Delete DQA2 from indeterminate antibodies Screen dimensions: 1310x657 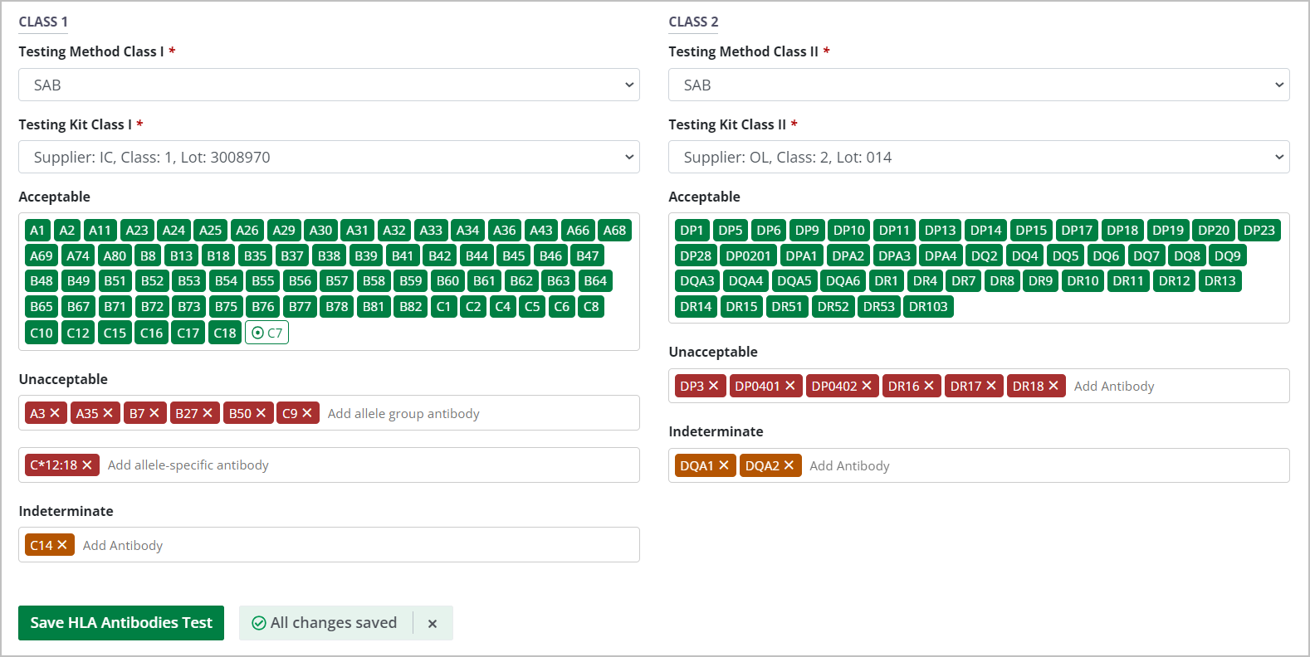789,465
